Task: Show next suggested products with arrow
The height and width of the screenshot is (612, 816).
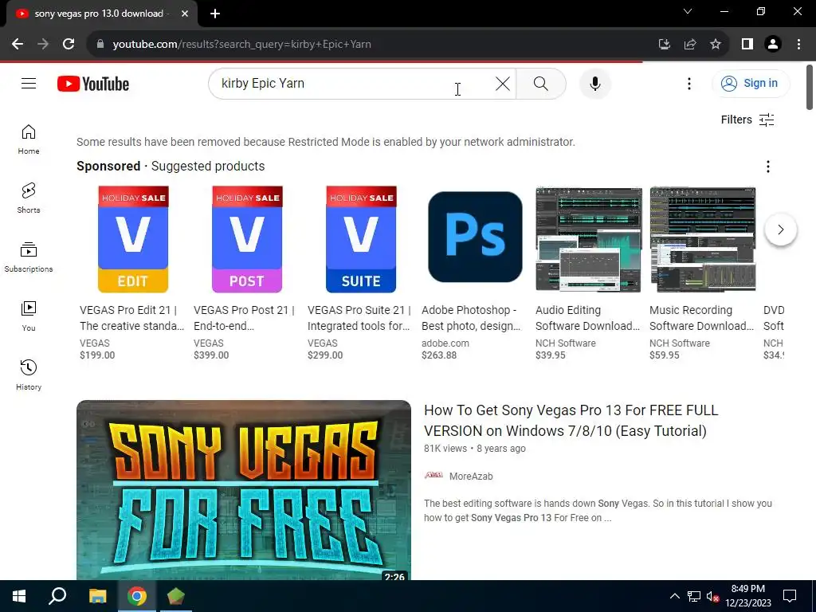Action: pyautogui.click(x=781, y=229)
